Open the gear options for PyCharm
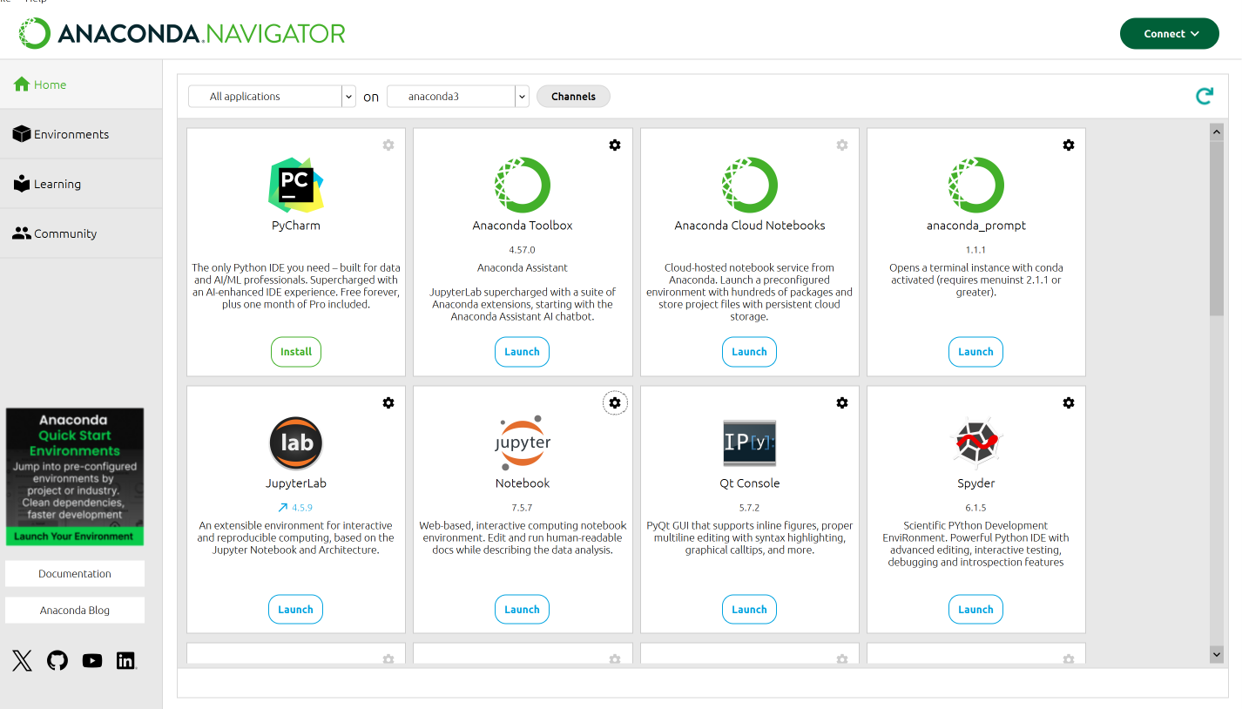The image size is (1242, 709). tap(388, 145)
